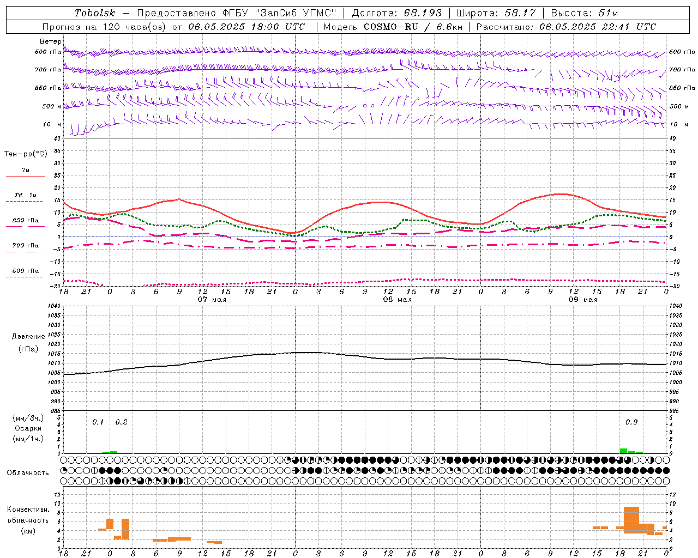Image resolution: width=698 pixels, height=558 pixels.
Task: Click the red line sample under 2м
Action: tap(25, 177)
